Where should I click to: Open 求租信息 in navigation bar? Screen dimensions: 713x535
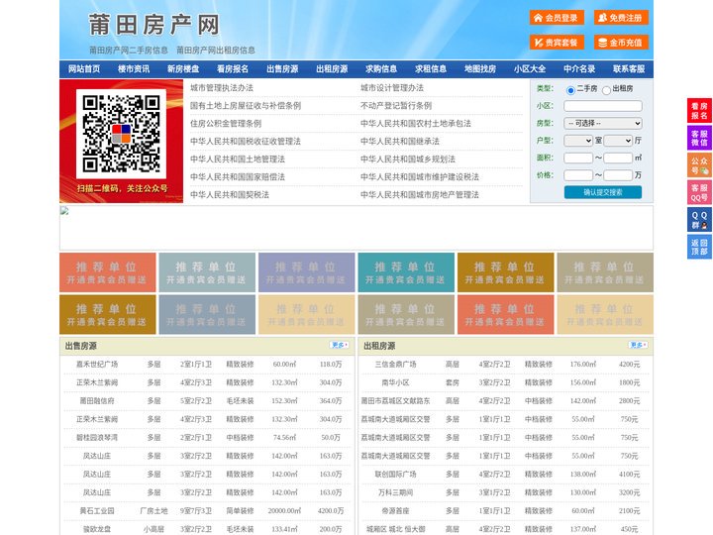(x=431, y=69)
